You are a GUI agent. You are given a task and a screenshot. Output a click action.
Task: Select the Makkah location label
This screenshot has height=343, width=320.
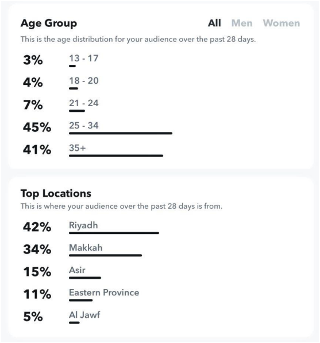[x=86, y=248]
